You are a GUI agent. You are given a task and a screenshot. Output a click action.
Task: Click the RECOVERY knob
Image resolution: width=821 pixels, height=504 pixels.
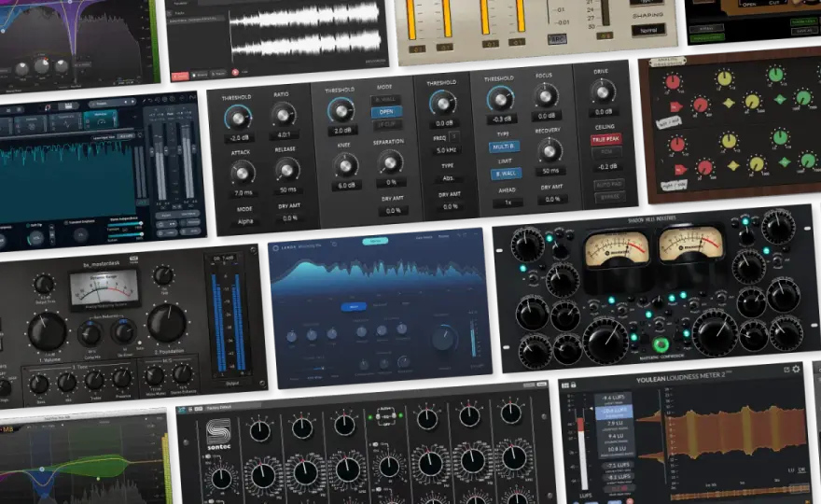[x=550, y=151]
